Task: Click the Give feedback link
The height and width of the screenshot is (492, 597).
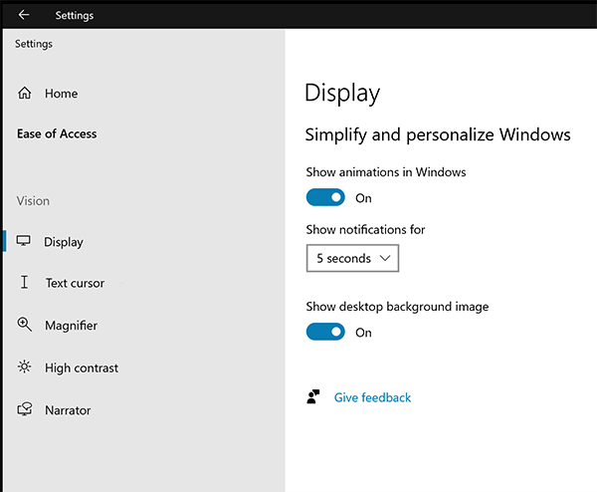Action: pos(372,397)
